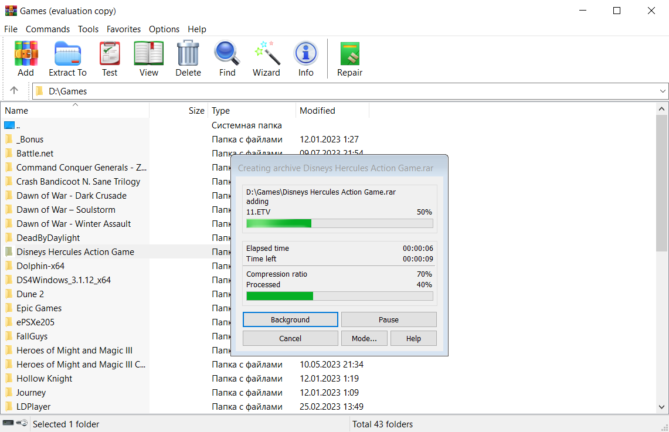Open the Find magnifier icon
Image resolution: width=669 pixels, height=432 pixels.
coord(227,53)
